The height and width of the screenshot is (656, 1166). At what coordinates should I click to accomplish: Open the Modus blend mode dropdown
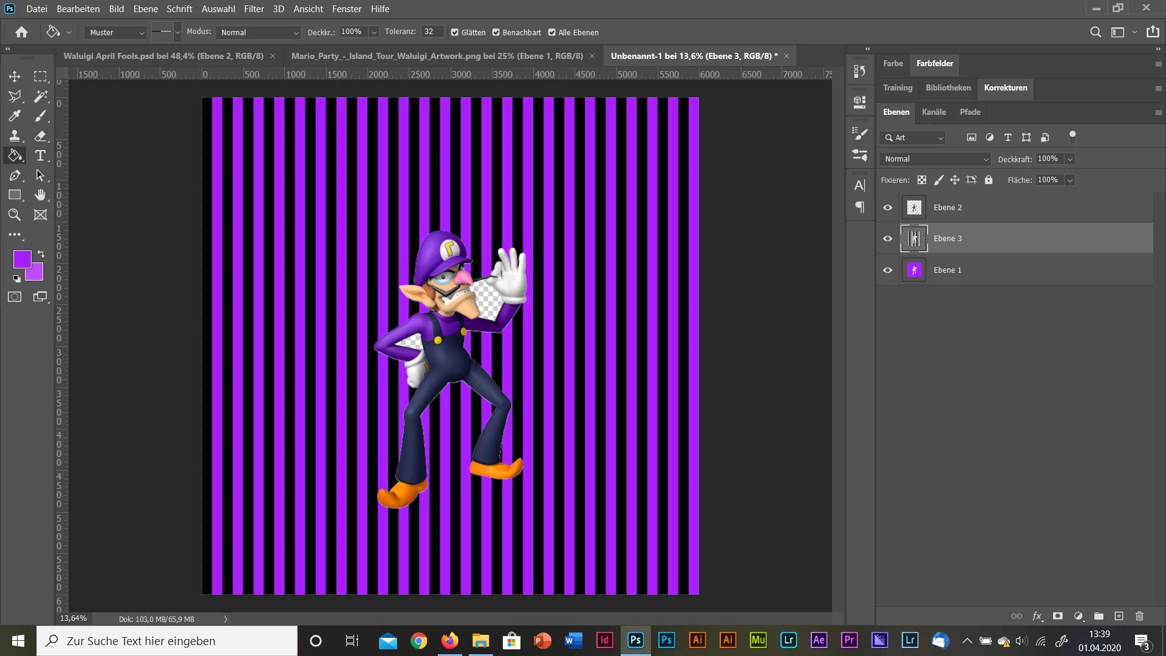pos(259,33)
